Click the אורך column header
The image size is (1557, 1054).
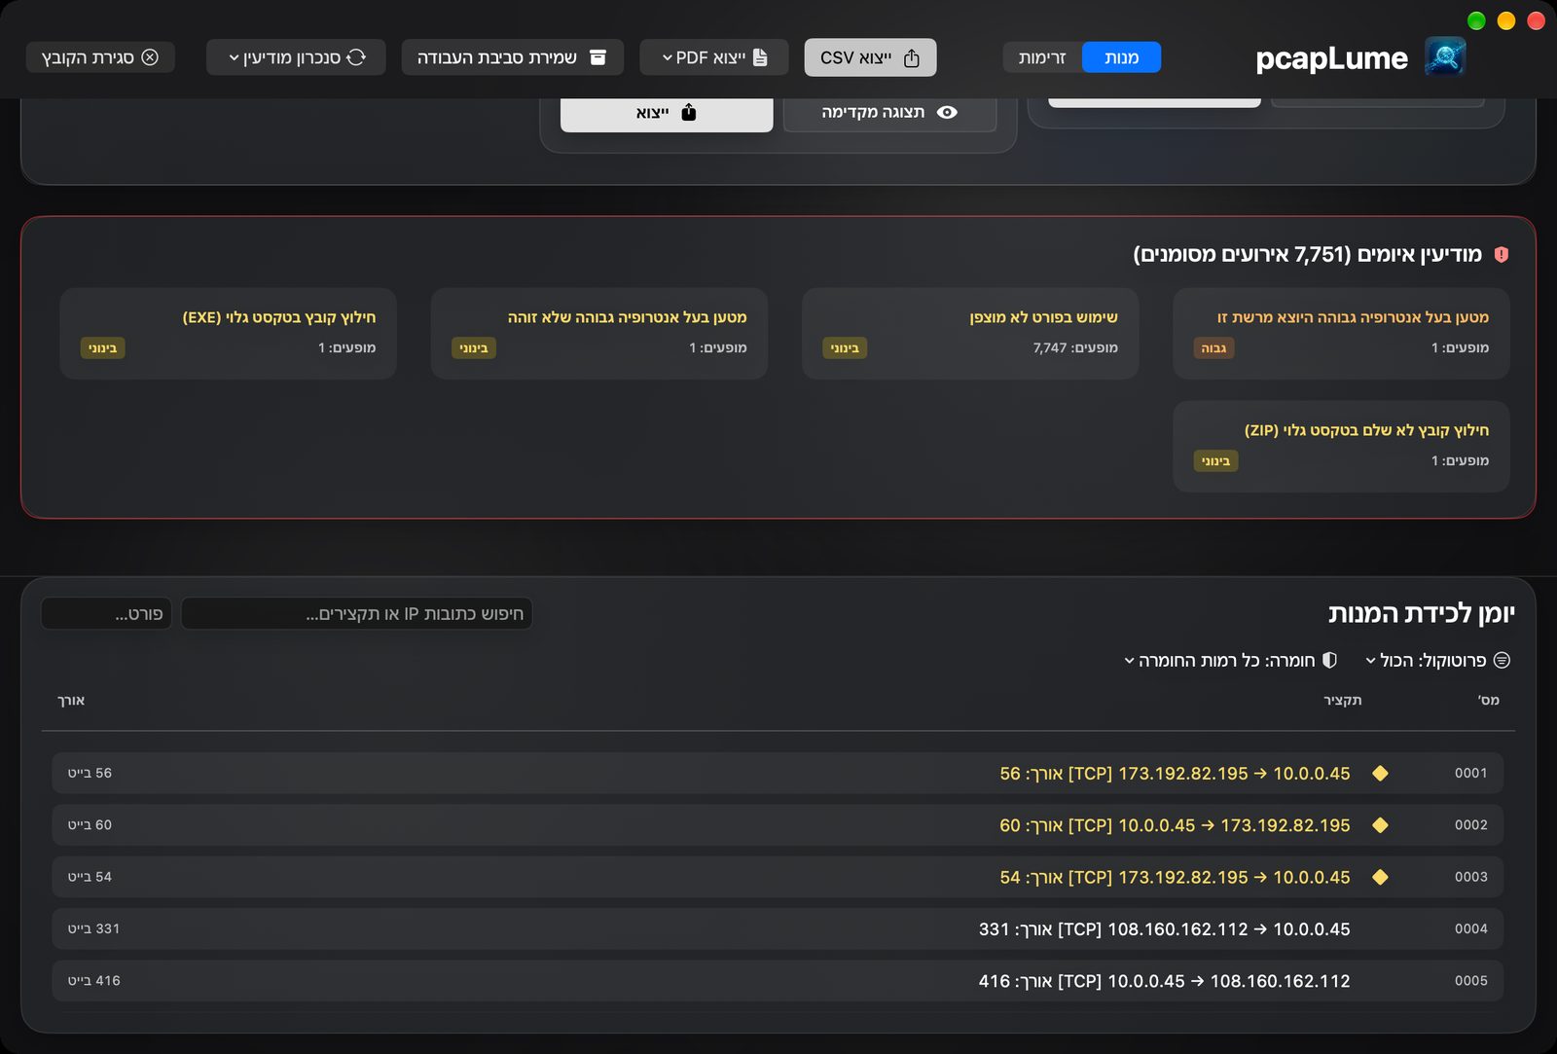(x=71, y=700)
